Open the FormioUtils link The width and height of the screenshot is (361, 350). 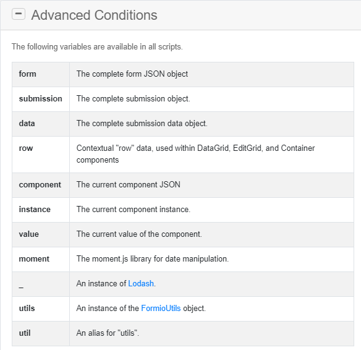coord(161,308)
